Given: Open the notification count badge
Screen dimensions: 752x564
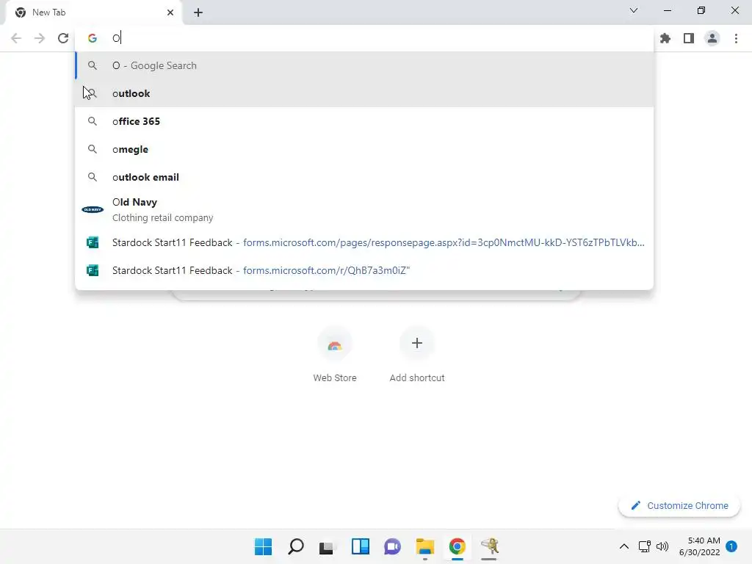Looking at the screenshot, I should pyautogui.click(x=731, y=546).
